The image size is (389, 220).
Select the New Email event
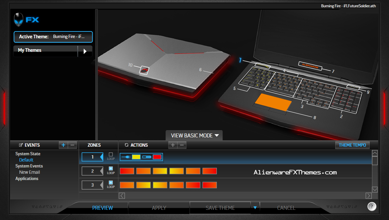30,172
